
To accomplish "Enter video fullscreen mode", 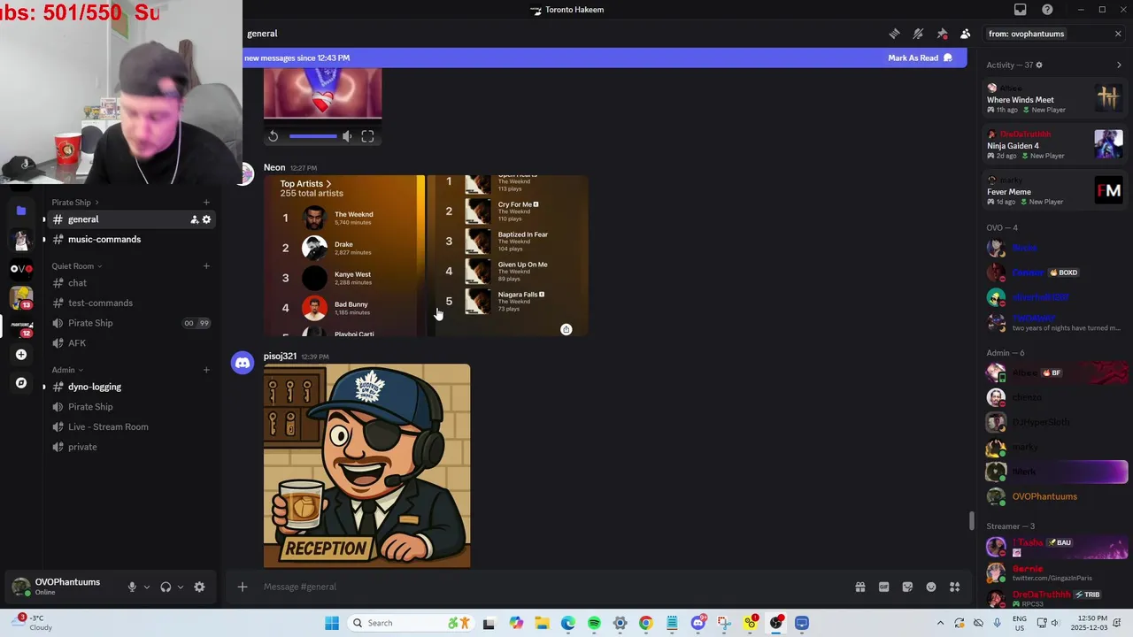I will [367, 136].
